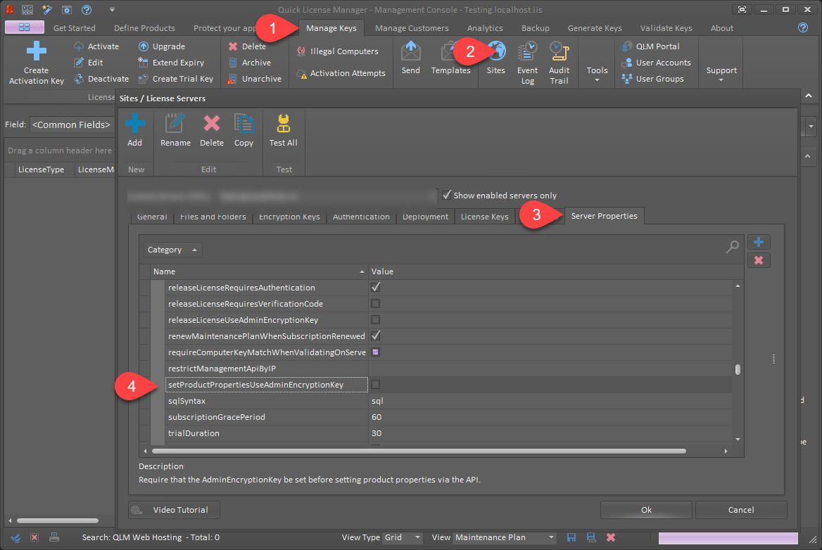Toggle releaseLicenseRequiresAuthentication checkbox
This screenshot has width=822, height=550.
coord(375,287)
